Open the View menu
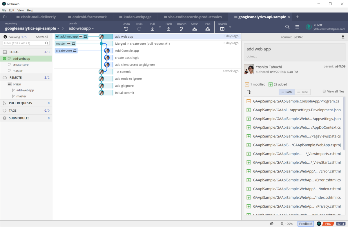 pos(20,10)
